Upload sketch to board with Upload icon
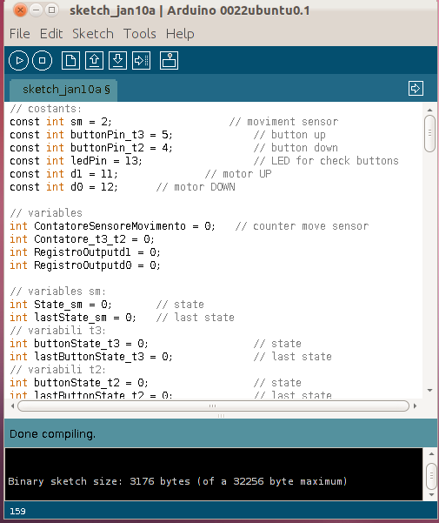Image resolution: width=439 pixels, height=523 pixels. [x=141, y=60]
